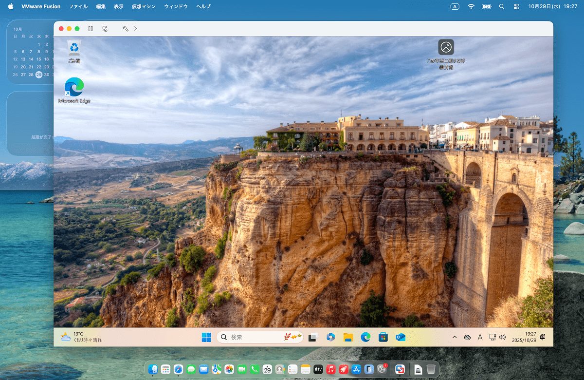Open Notes in the Dock
584x380 pixels.
(305, 369)
